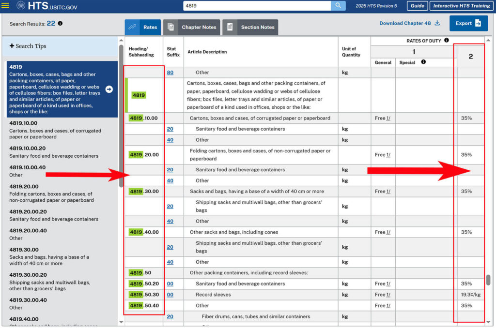Select the Rates tab

[143, 27]
